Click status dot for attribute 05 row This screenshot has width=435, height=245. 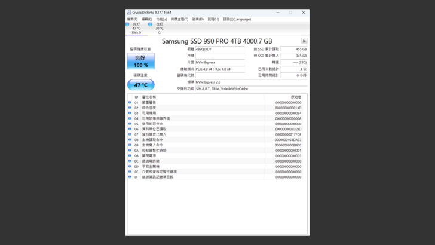tap(130, 124)
